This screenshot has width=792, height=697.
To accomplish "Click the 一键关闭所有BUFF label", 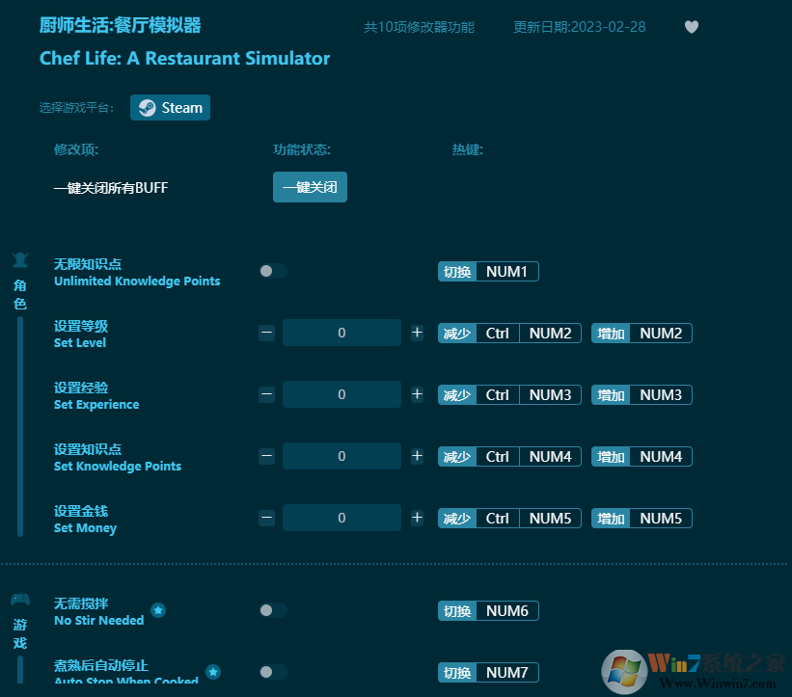I will (x=111, y=188).
